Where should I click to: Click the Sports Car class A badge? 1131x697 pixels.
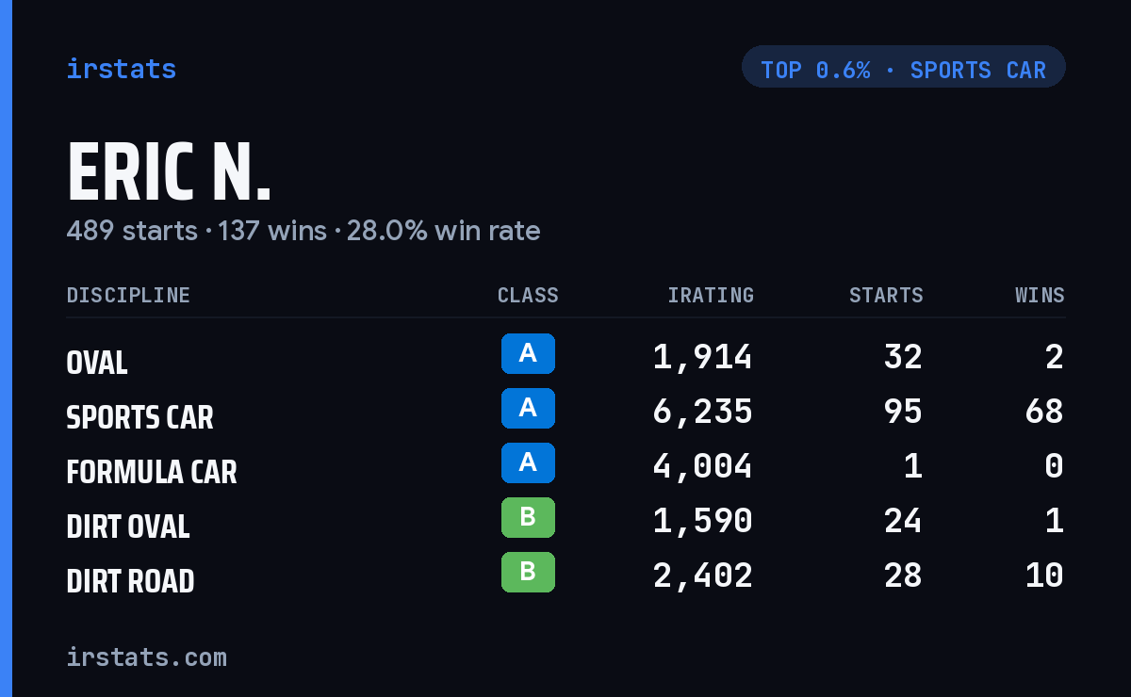click(x=528, y=409)
